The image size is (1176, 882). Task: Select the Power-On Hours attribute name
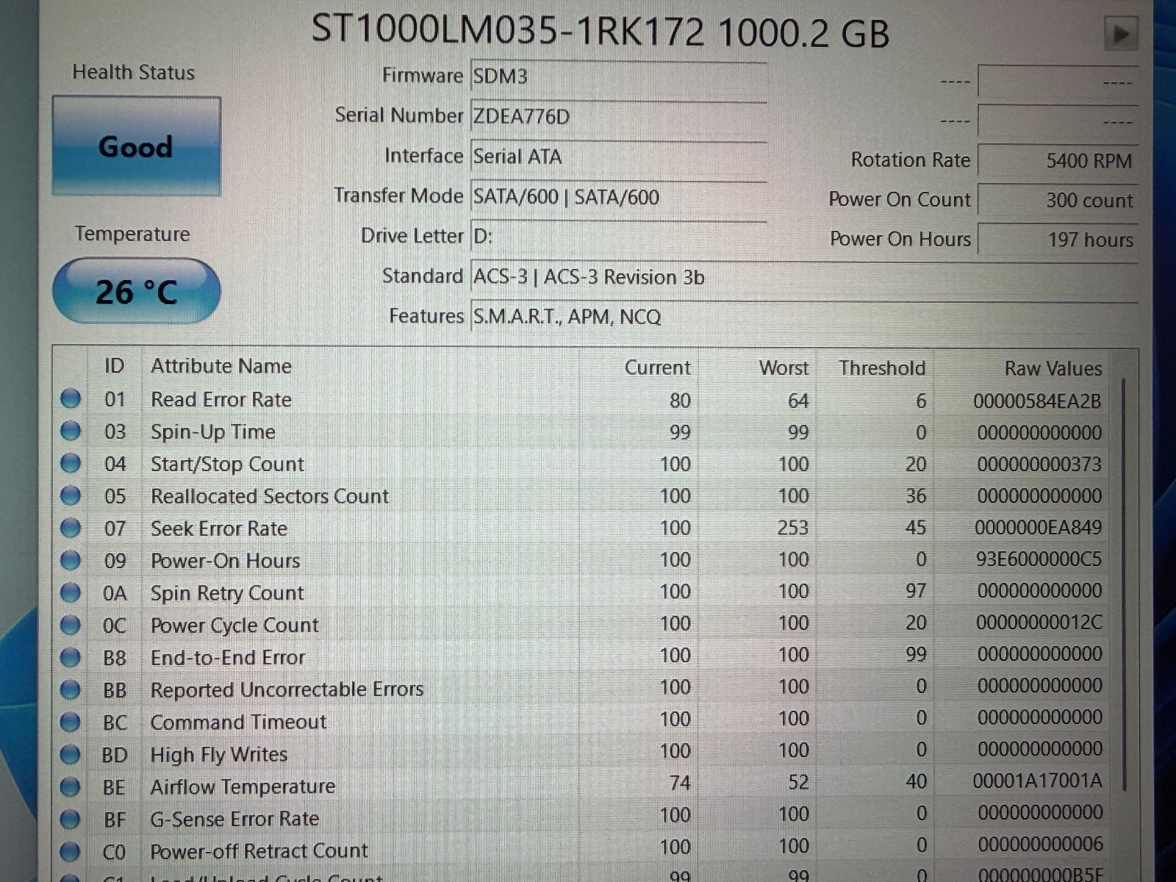pos(226,561)
